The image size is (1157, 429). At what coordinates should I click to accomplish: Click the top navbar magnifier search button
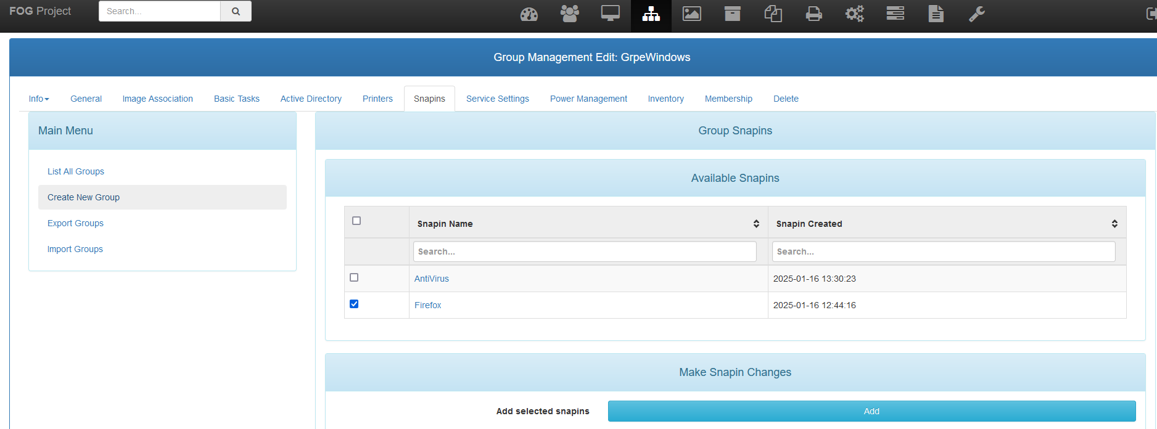click(x=236, y=11)
